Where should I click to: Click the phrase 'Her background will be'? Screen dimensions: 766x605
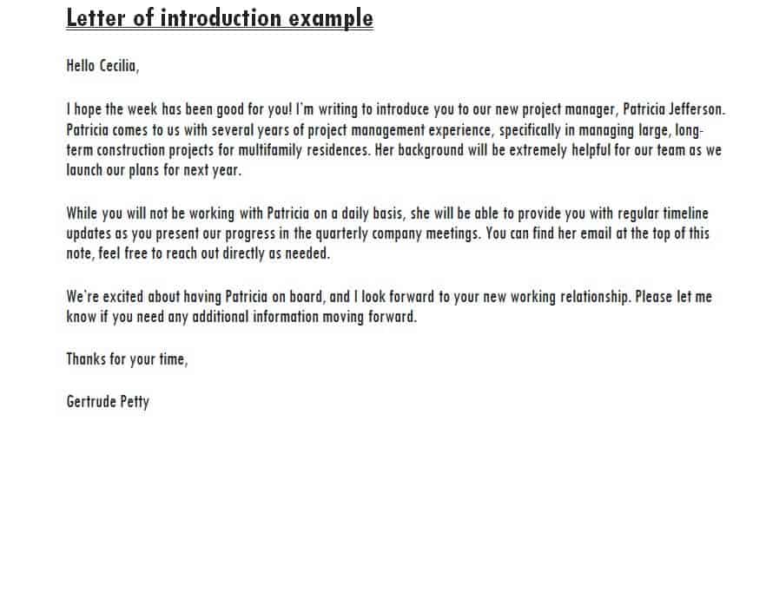pyautogui.click(x=443, y=150)
